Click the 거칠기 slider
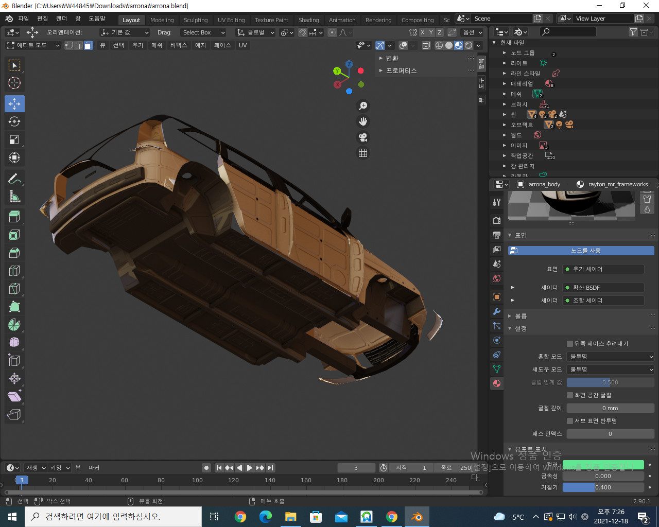 pos(603,487)
